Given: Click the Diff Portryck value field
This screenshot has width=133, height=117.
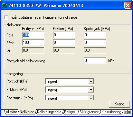Looking at the screenshot, I should [33, 50].
